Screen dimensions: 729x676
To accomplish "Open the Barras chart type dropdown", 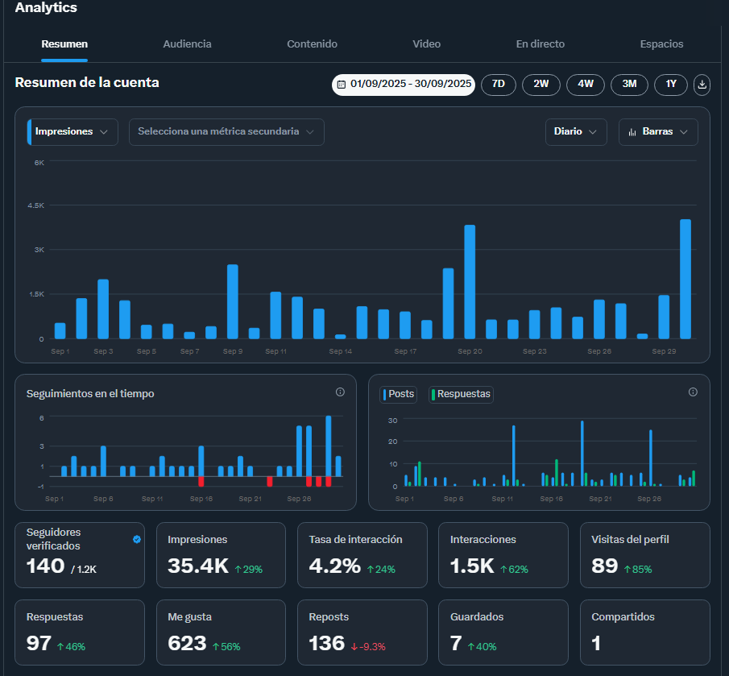I will 658,132.
